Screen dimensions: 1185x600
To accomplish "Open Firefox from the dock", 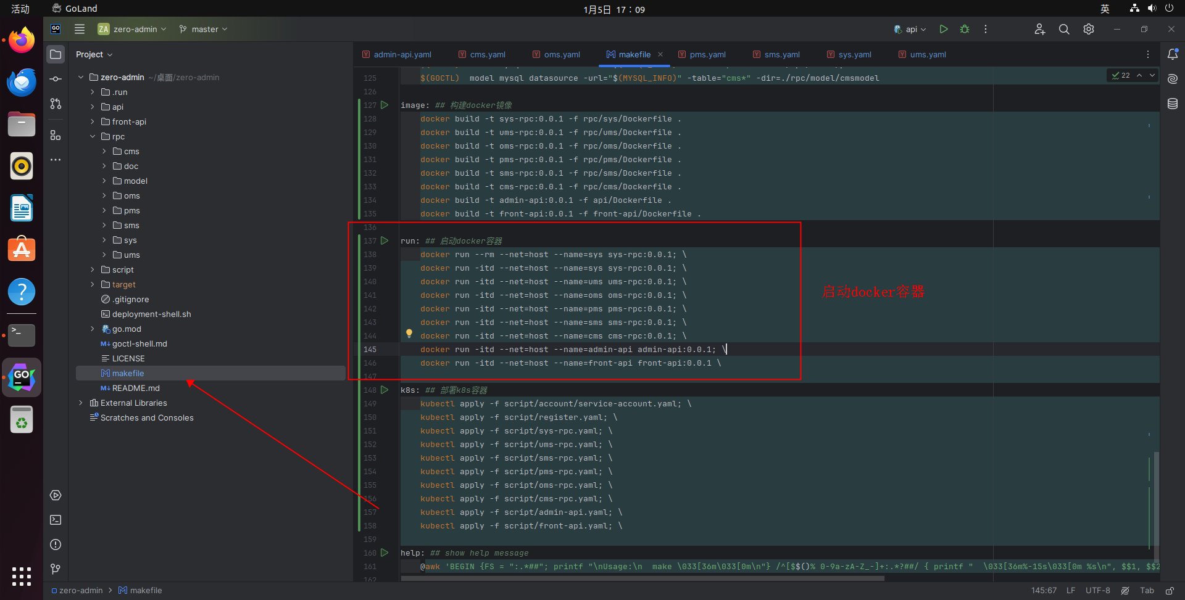I will click(22, 40).
